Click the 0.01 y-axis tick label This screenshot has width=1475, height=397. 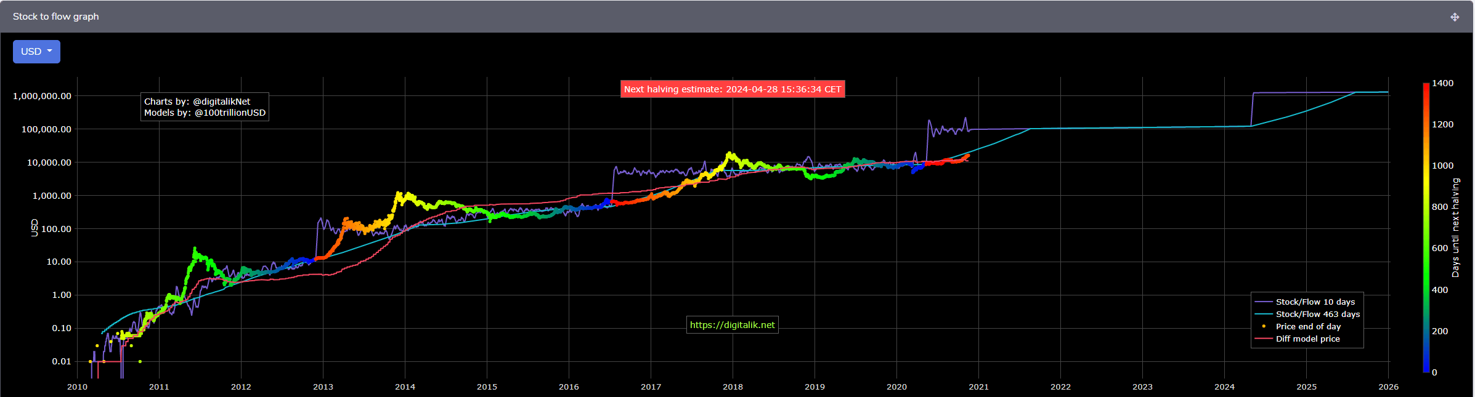[x=61, y=361]
